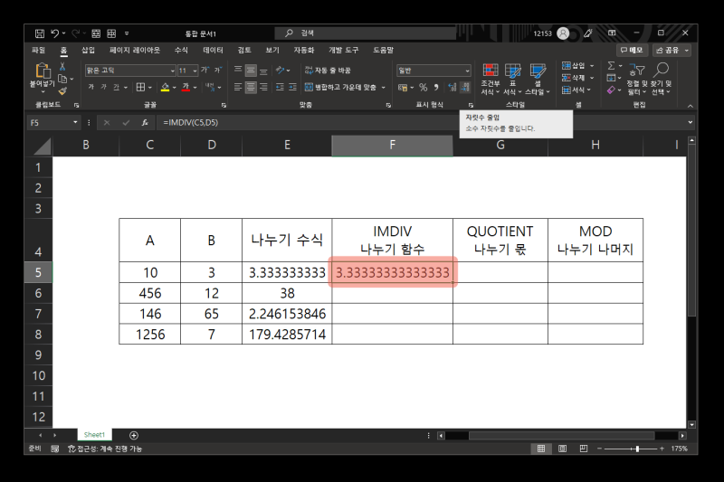Copy the selected cells

pos(62,79)
